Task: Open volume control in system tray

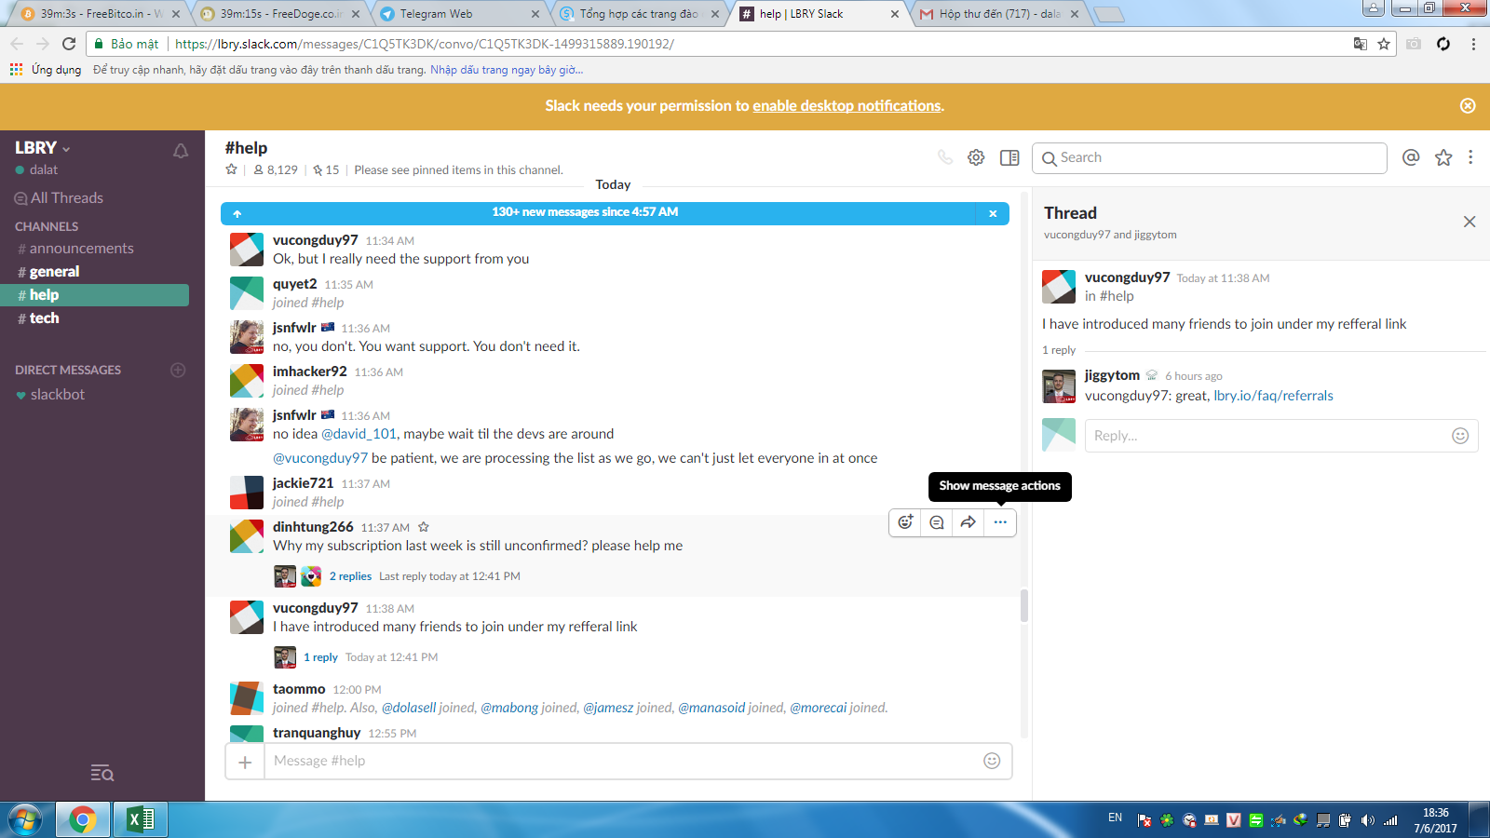Action: click(x=1367, y=820)
